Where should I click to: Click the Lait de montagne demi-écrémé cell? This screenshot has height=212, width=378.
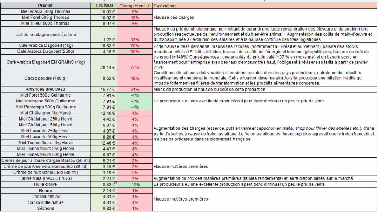(45, 34)
